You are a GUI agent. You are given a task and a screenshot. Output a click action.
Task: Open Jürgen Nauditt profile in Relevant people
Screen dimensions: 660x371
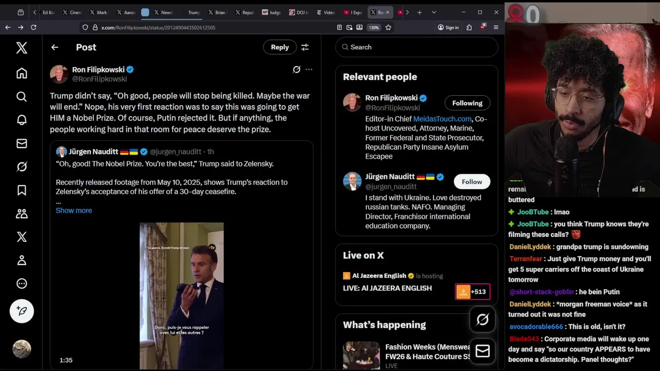(390, 177)
